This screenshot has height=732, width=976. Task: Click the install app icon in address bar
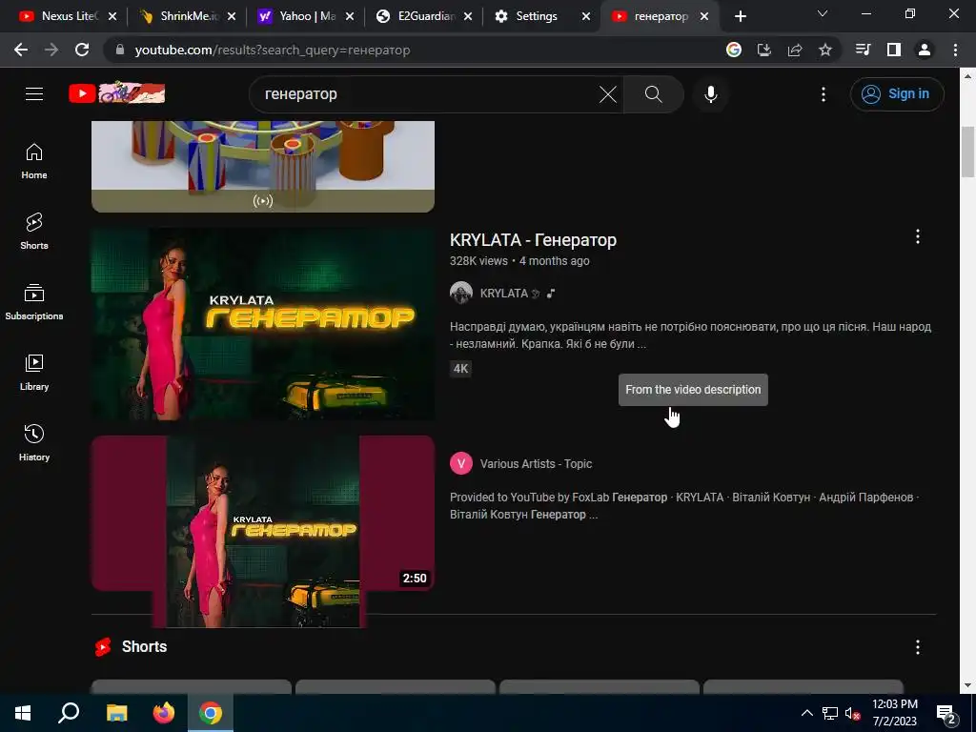point(764,50)
